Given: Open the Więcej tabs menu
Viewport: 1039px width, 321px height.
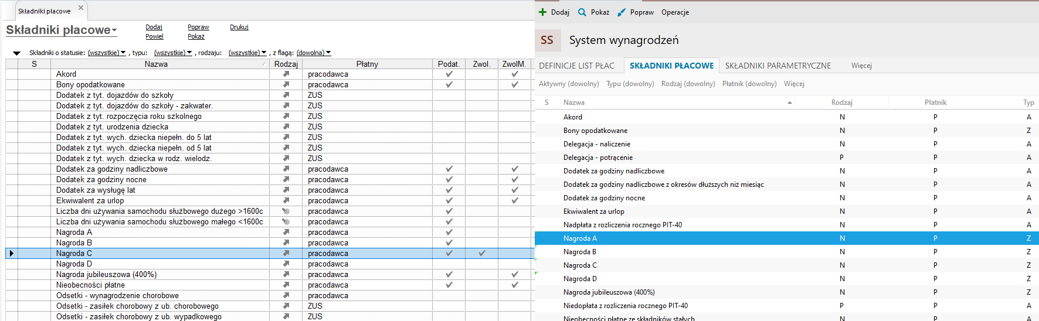Looking at the screenshot, I should pyautogui.click(x=861, y=66).
